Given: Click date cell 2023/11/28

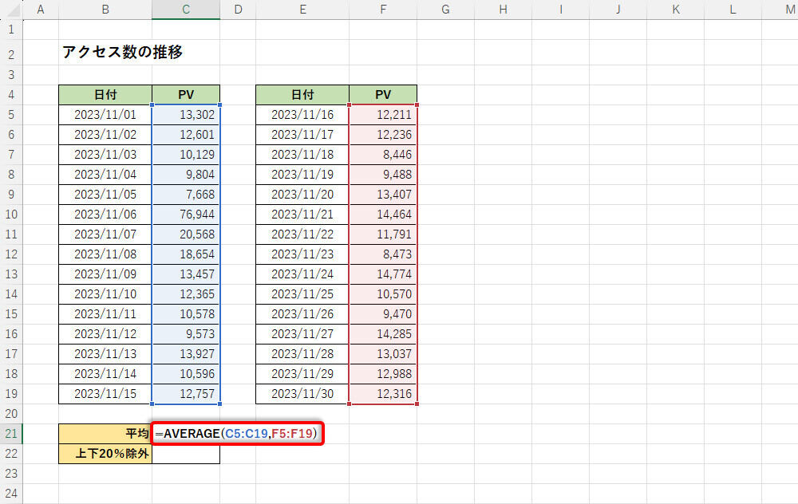Looking at the screenshot, I should pos(302,353).
